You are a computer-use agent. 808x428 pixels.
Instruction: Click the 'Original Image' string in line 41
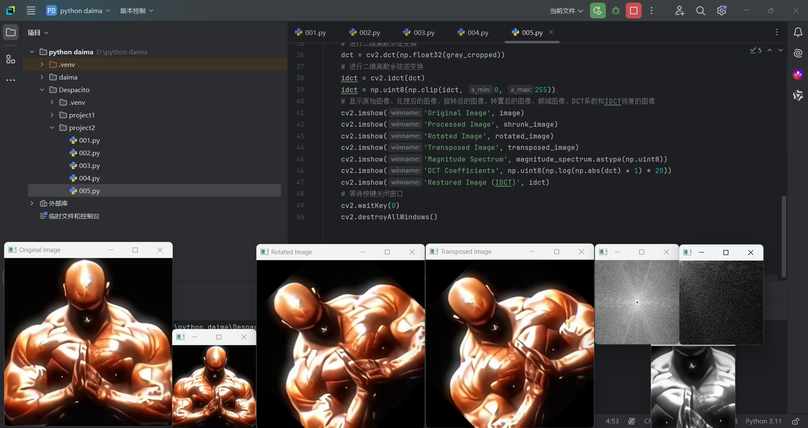click(x=457, y=113)
